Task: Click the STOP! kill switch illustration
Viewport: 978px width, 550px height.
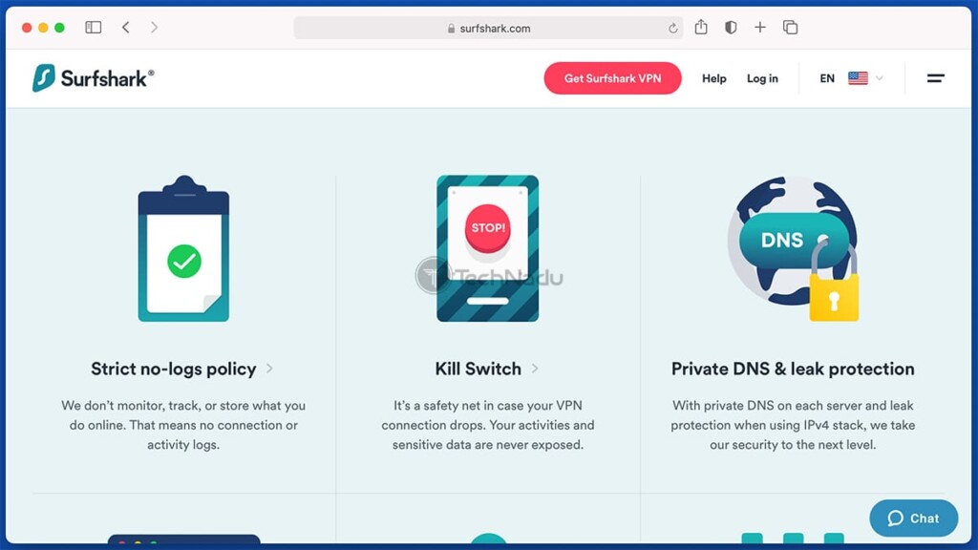Action: point(488,249)
